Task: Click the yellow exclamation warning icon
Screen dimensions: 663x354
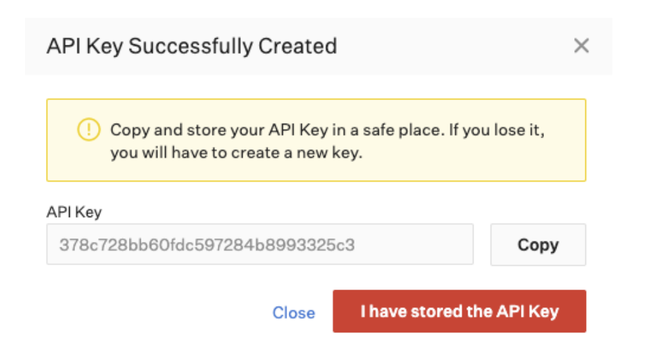Action: click(89, 130)
